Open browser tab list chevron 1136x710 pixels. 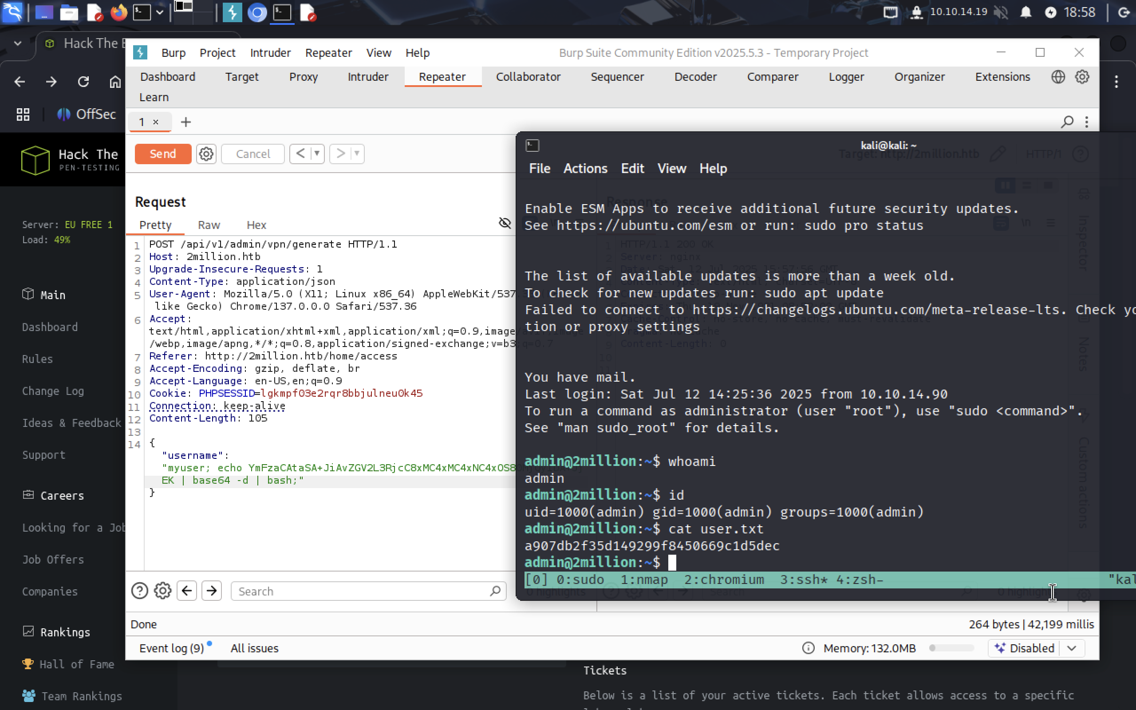pyautogui.click(x=18, y=43)
